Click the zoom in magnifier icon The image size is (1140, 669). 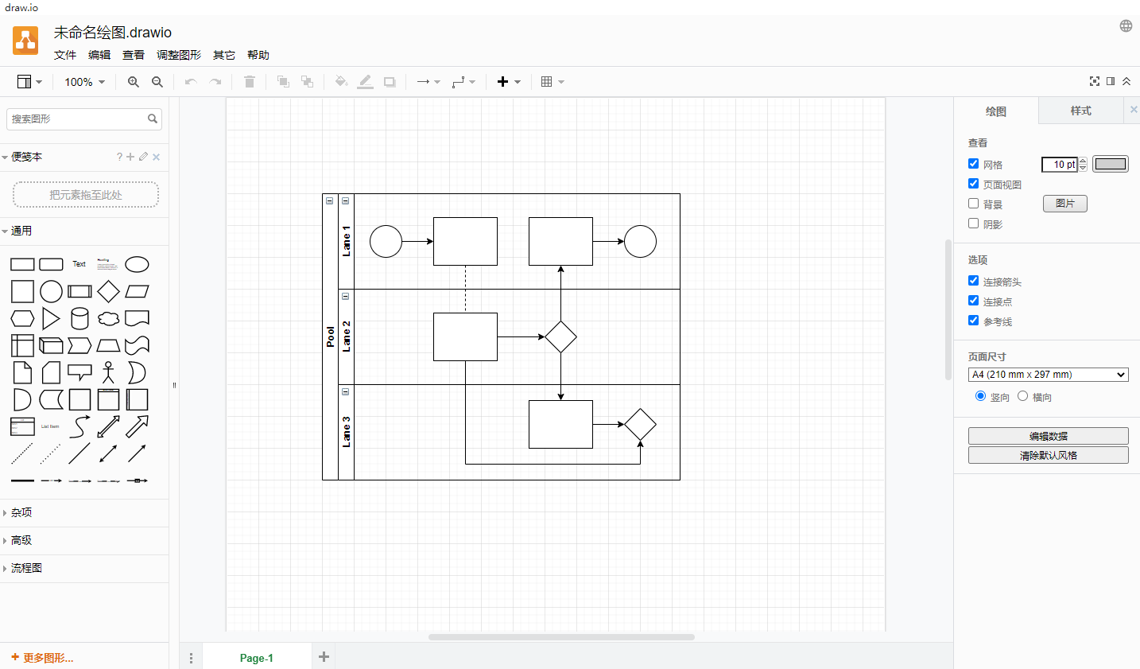(x=134, y=82)
